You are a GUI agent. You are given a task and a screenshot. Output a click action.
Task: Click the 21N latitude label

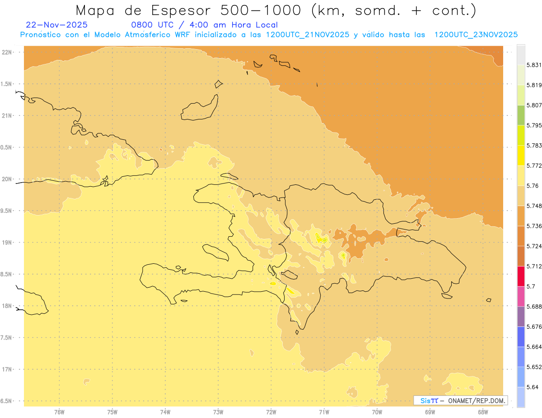pos(7,115)
